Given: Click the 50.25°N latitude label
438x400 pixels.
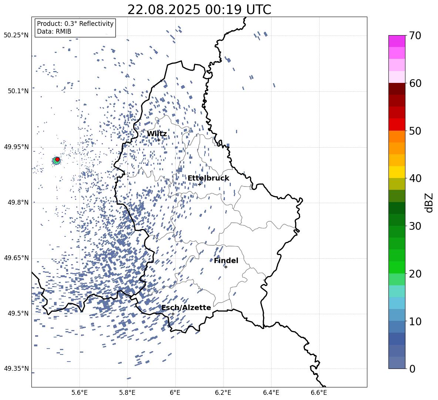Looking at the screenshot, I should [x=16, y=36].
